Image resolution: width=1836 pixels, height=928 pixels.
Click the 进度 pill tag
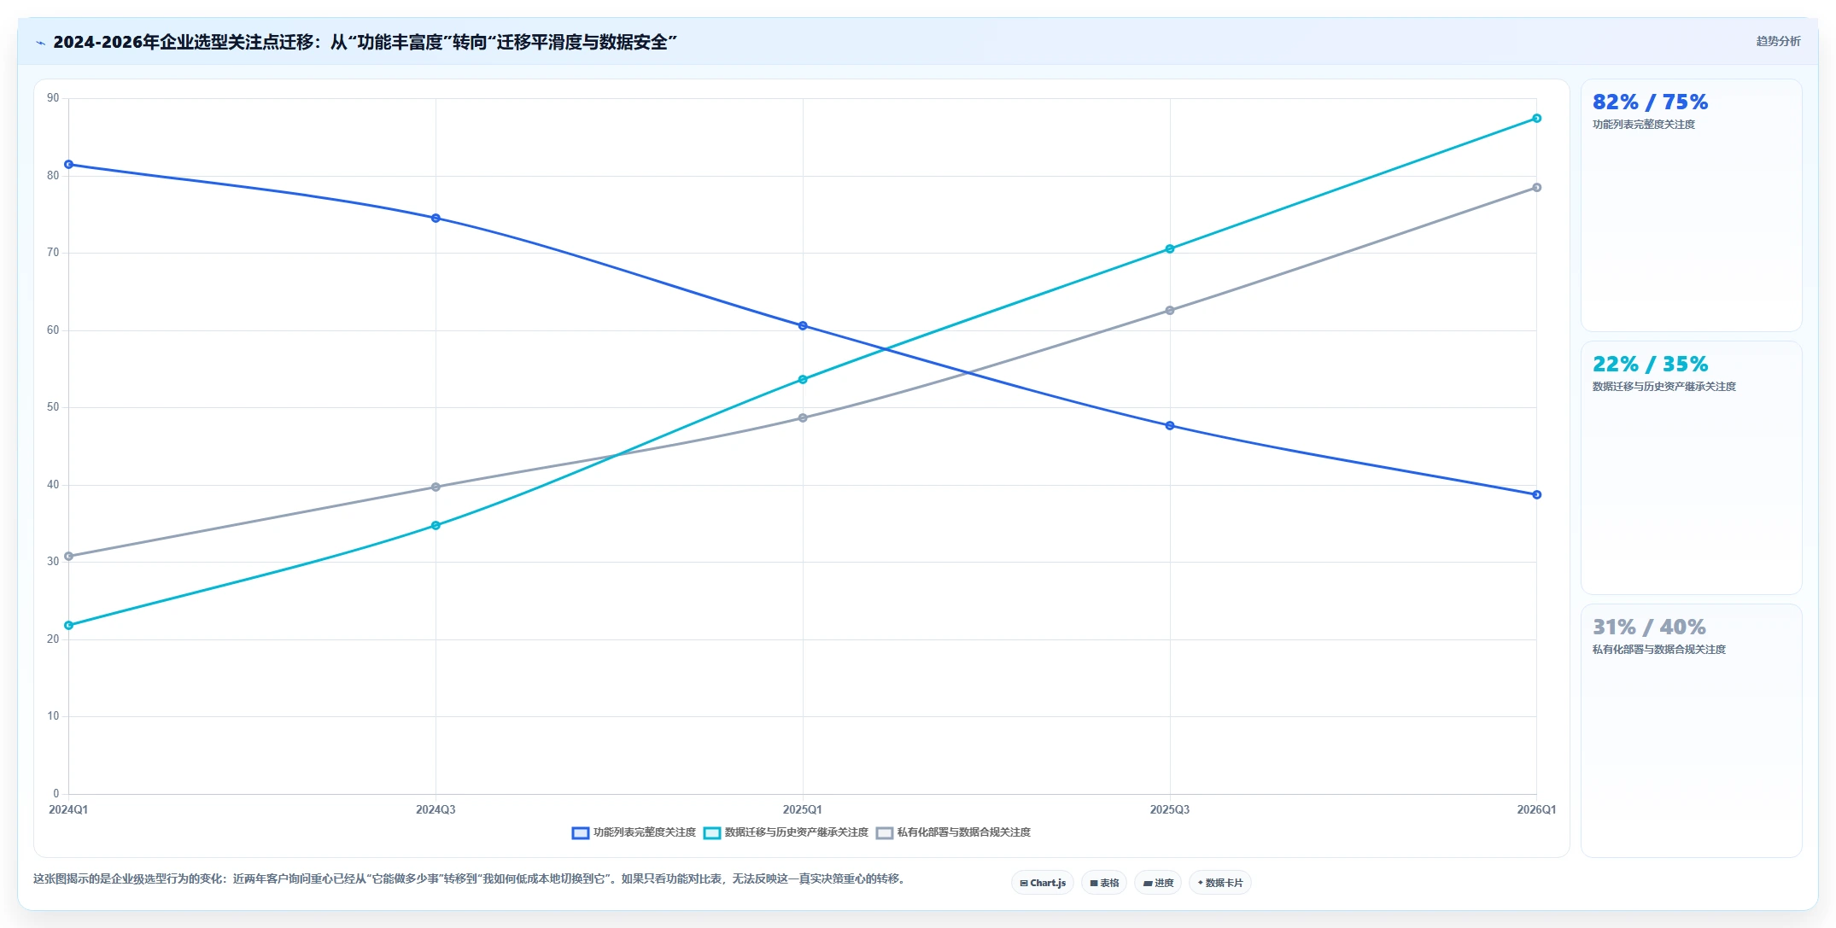point(1158,883)
